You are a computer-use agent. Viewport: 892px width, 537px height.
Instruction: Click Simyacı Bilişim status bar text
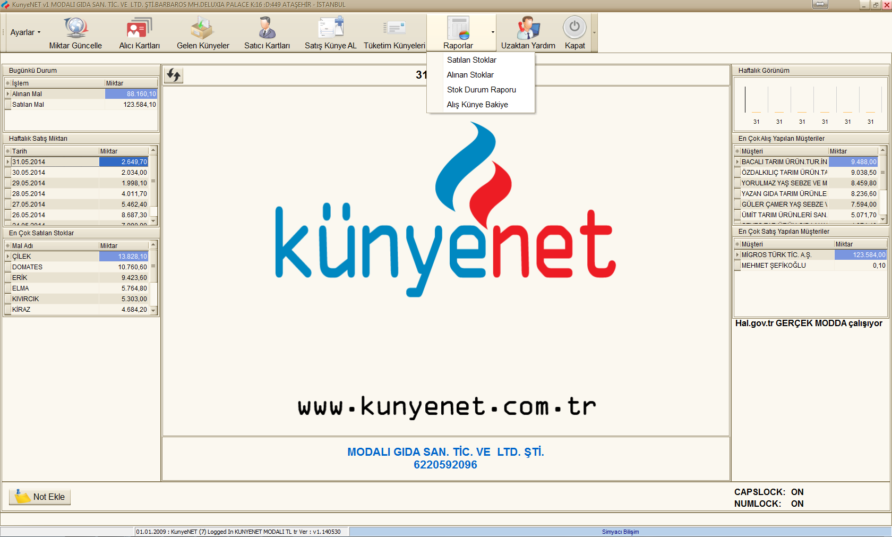tap(620, 532)
